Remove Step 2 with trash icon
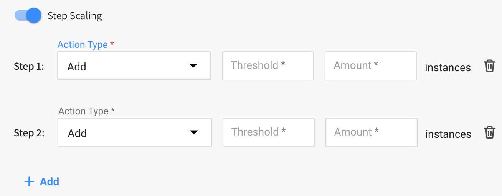 click(x=489, y=133)
